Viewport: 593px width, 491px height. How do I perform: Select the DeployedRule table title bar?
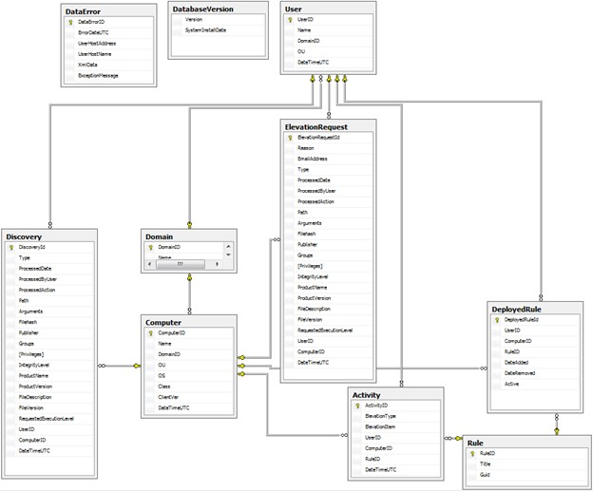point(535,310)
